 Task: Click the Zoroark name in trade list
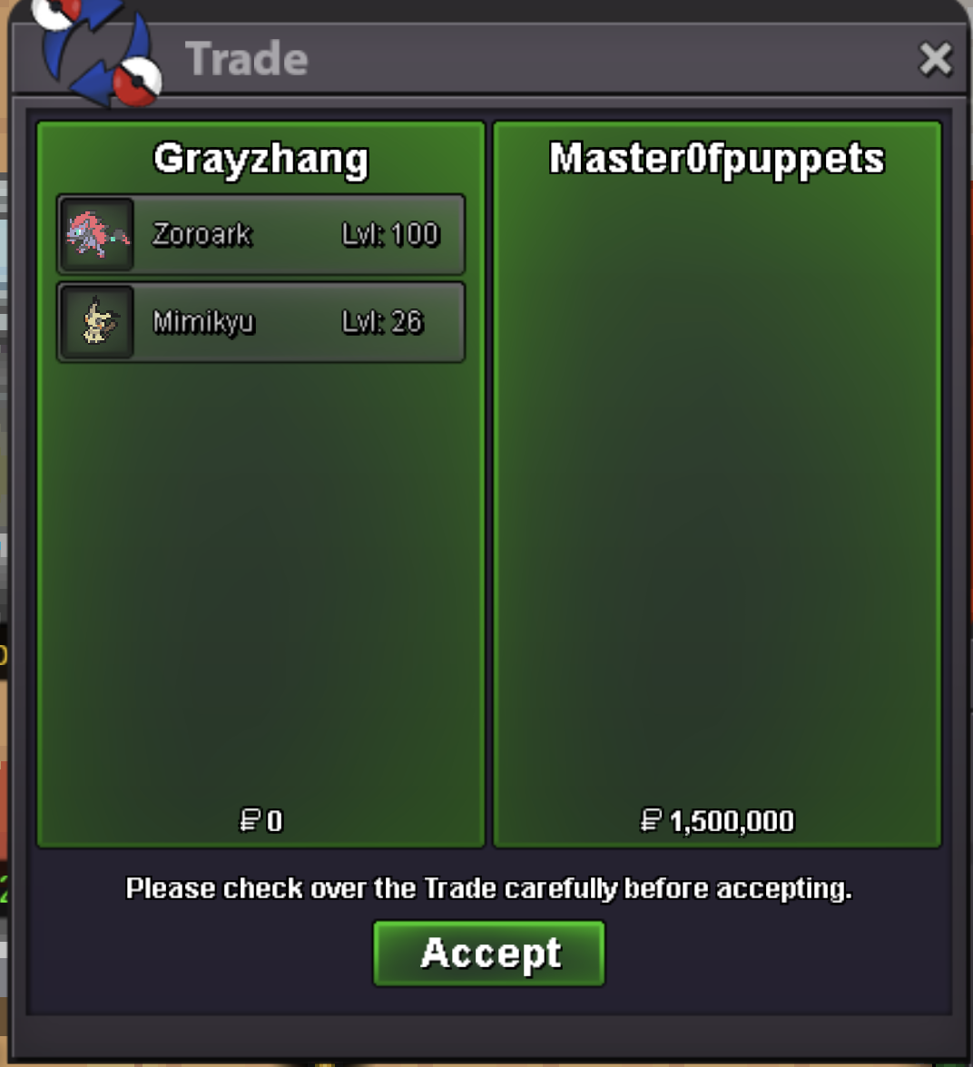click(x=202, y=235)
